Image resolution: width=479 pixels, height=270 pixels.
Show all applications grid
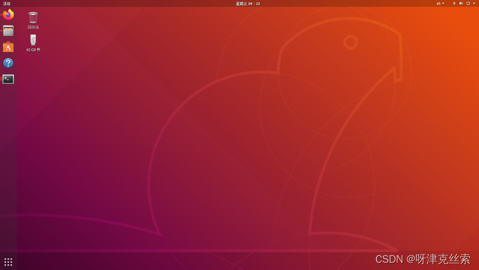8,262
